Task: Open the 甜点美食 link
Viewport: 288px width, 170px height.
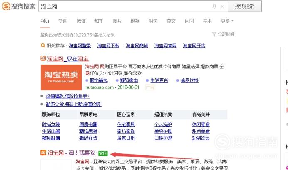Action: pyautogui.click(x=201, y=131)
